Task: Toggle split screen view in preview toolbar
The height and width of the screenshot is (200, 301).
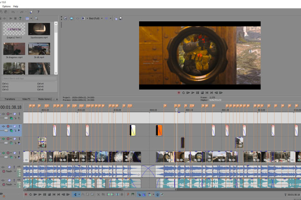Action: (x=83, y=18)
